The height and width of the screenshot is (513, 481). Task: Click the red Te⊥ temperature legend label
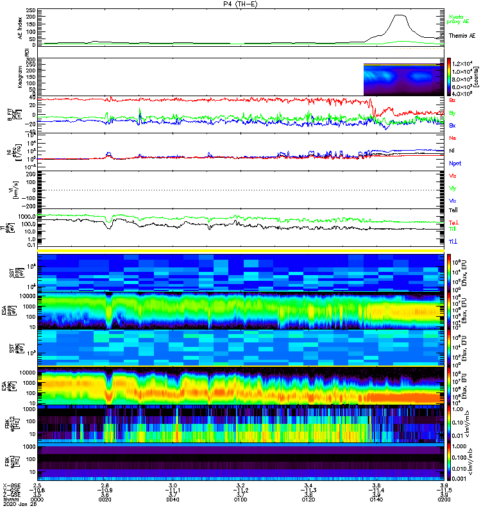[x=453, y=223]
